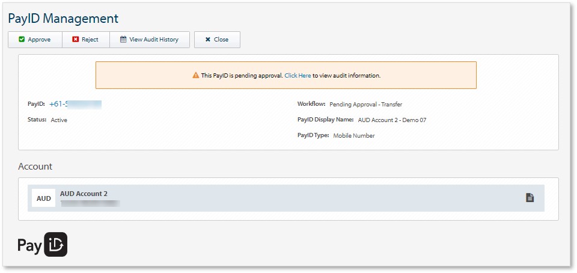The image size is (577, 273).
Task: Click the PayID Management page title
Action: pyautogui.click(x=63, y=19)
